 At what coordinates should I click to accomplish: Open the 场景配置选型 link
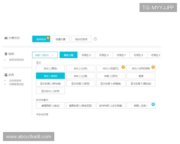click(16, 84)
